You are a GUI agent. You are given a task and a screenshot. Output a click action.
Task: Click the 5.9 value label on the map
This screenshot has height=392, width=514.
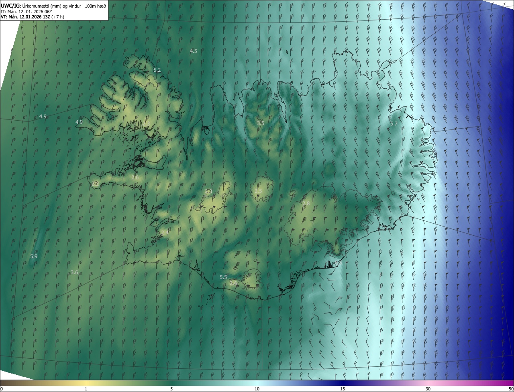coord(34,256)
